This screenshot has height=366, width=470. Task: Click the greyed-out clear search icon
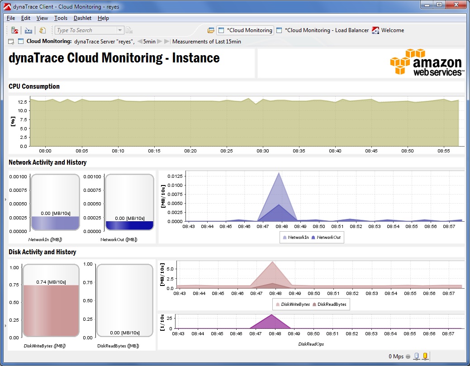tap(129, 30)
